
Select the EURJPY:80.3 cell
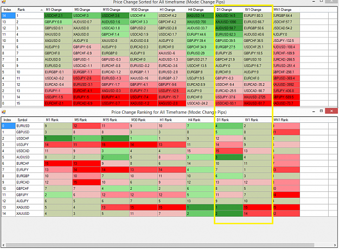pyautogui.click(x=257, y=16)
